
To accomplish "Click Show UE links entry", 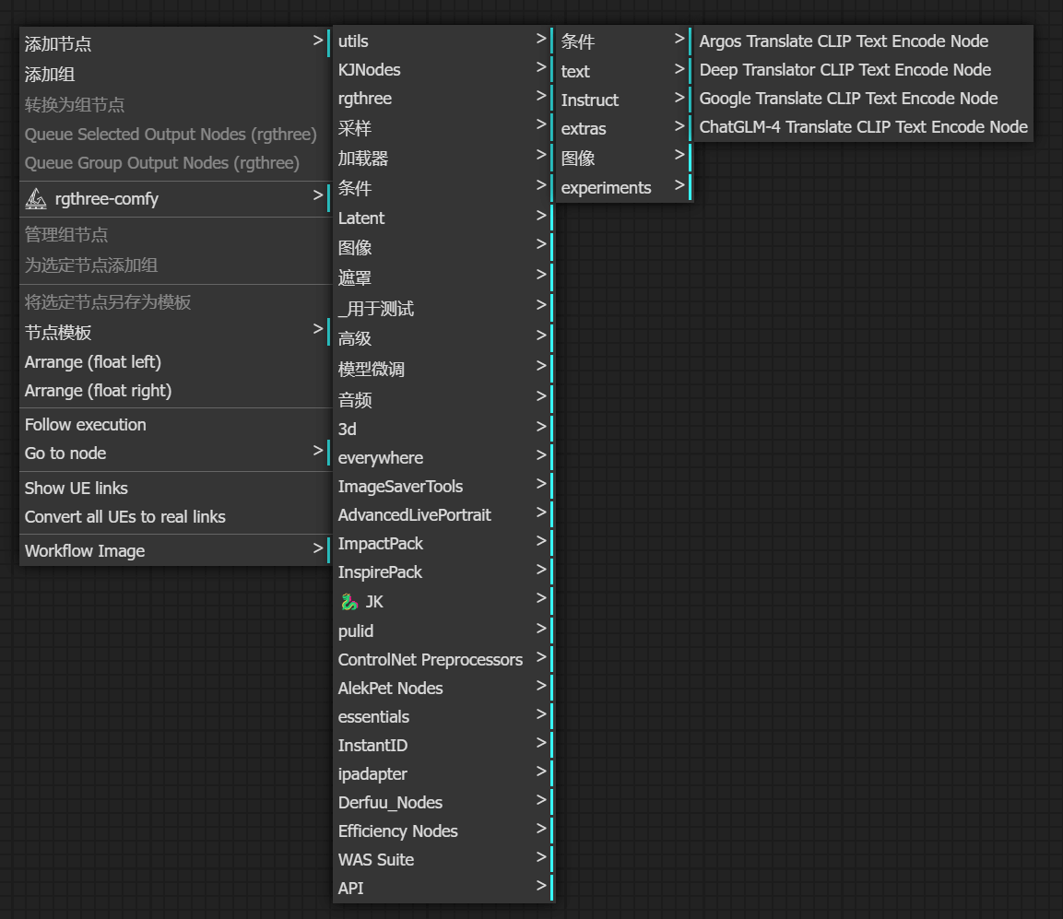I will coord(174,489).
